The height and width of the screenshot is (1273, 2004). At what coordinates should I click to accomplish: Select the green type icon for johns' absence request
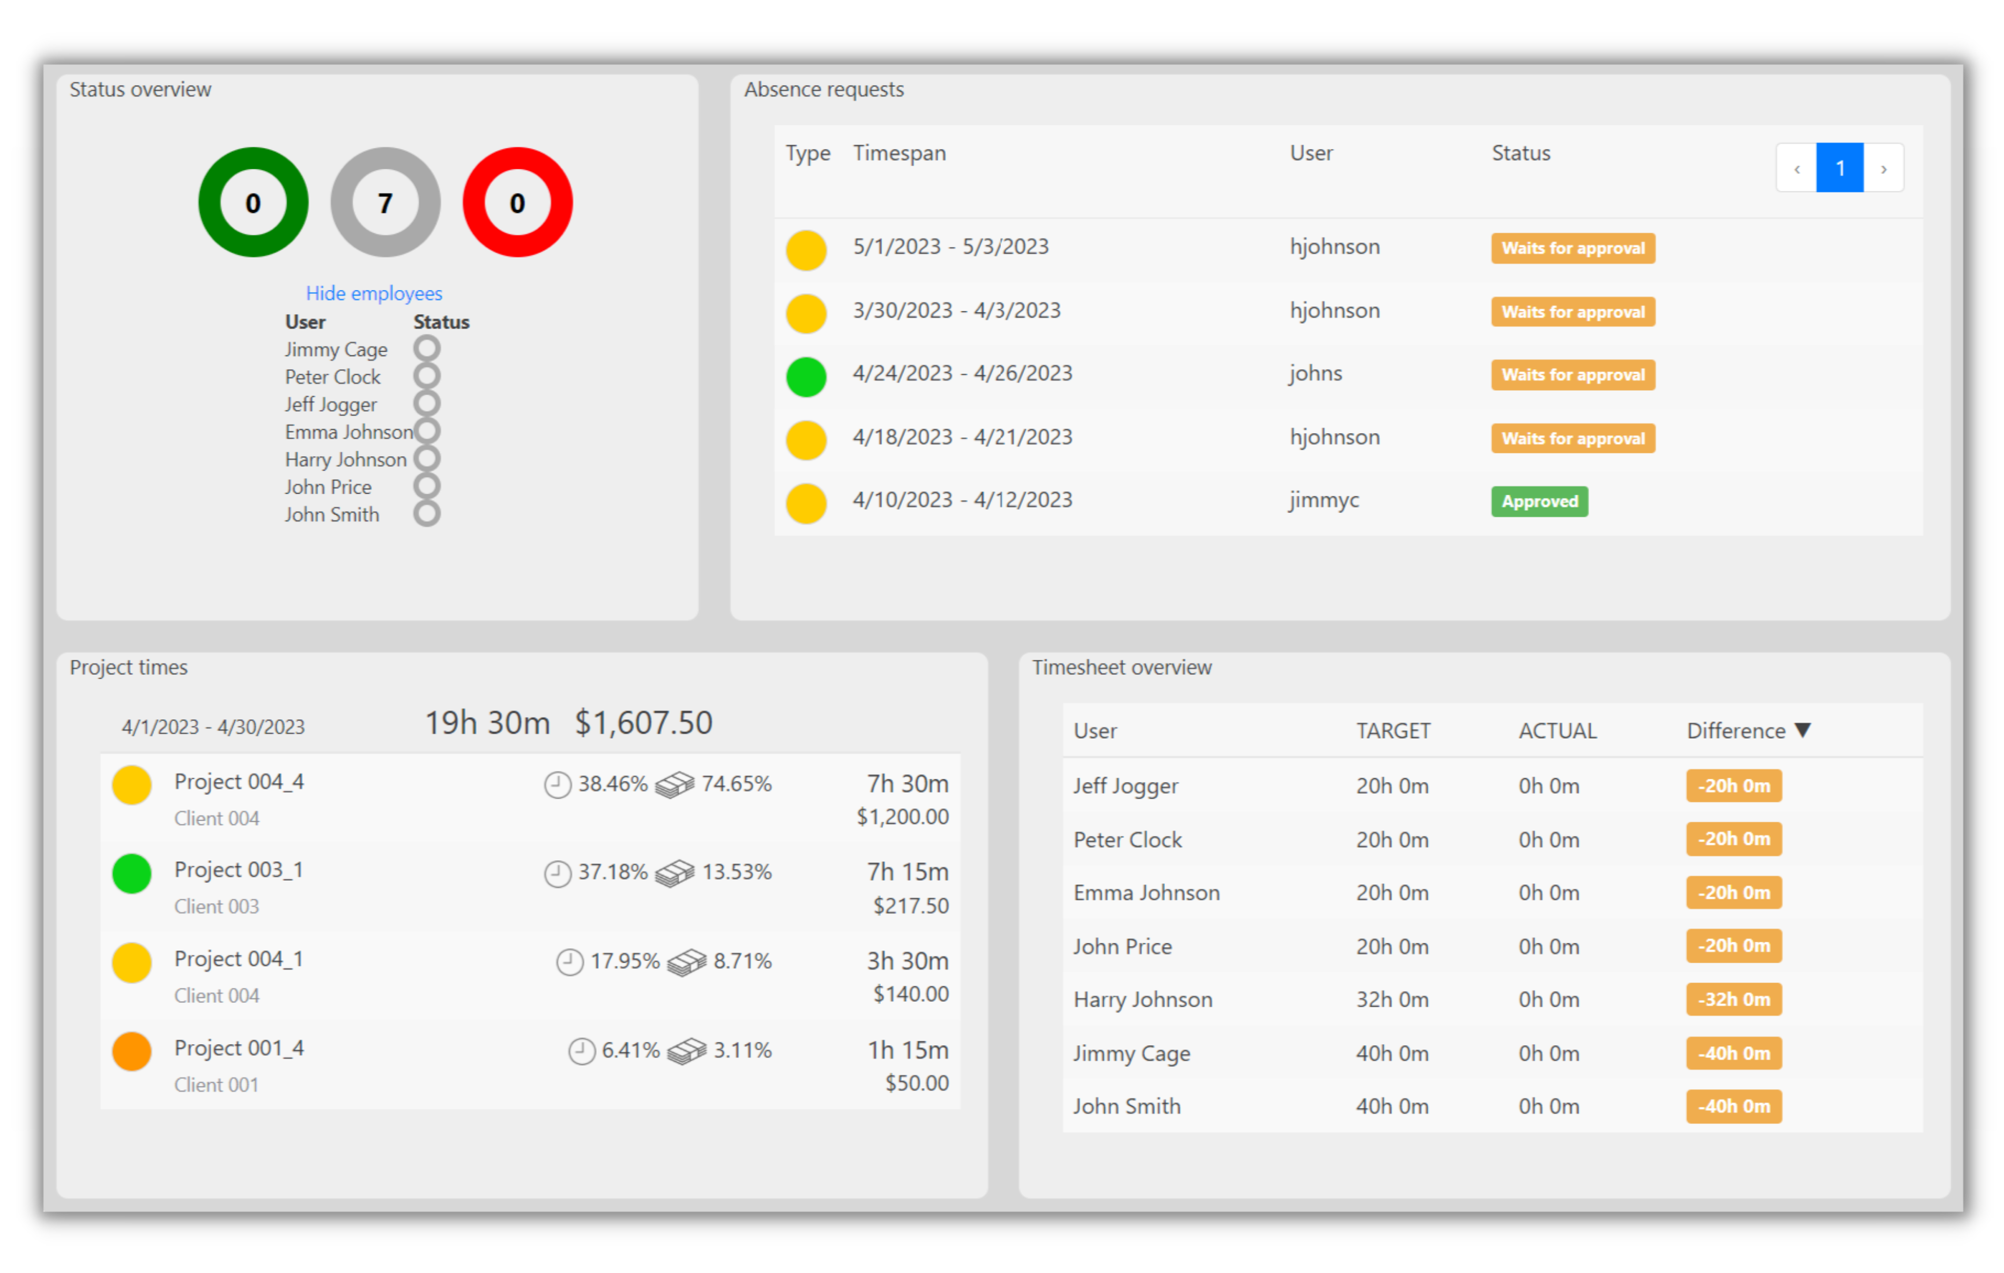pyautogui.click(x=806, y=377)
